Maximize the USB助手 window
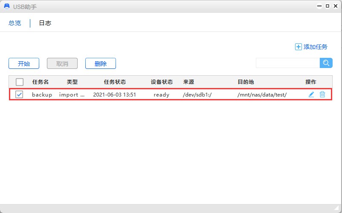The height and width of the screenshot is (213, 342). click(328, 6)
